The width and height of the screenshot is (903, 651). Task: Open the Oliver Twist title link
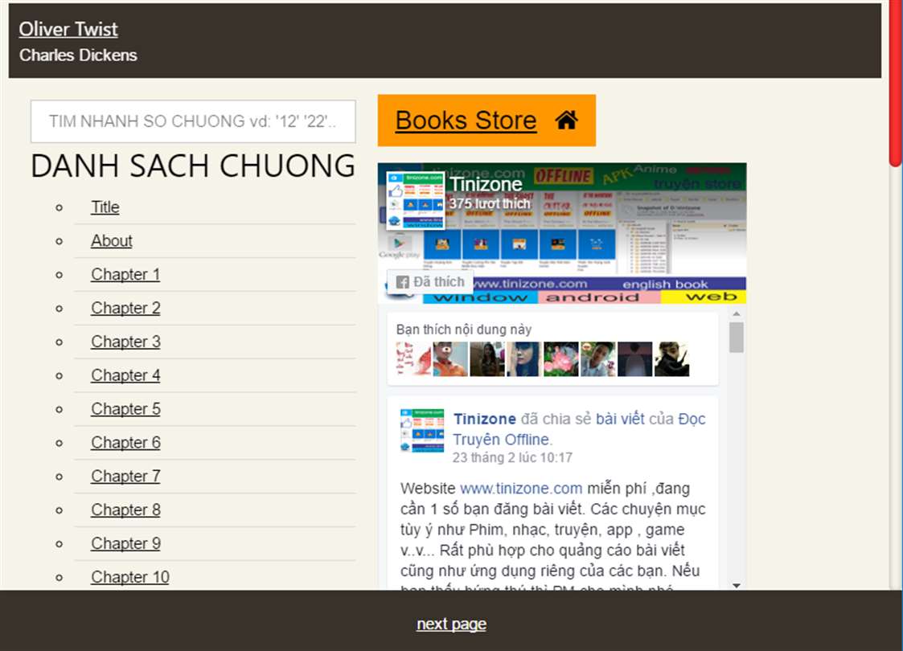point(68,29)
